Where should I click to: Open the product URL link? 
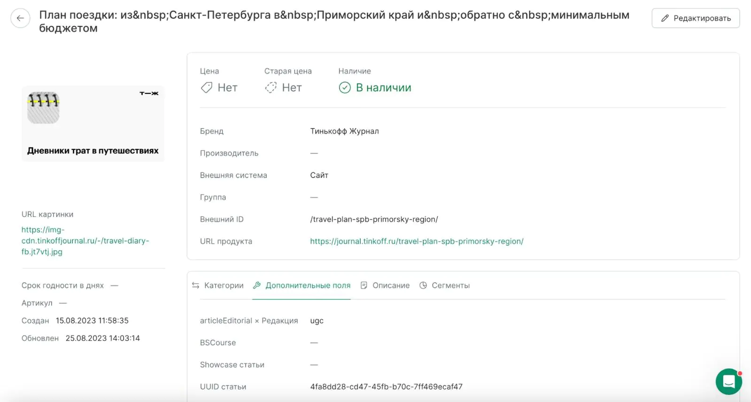[x=417, y=241]
